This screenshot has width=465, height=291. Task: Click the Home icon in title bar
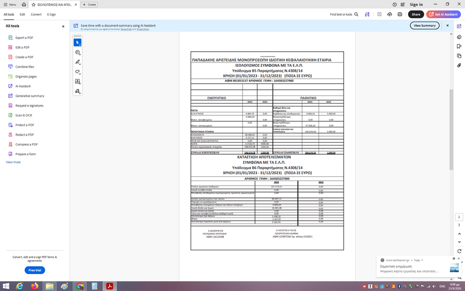pyautogui.click(x=24, y=5)
